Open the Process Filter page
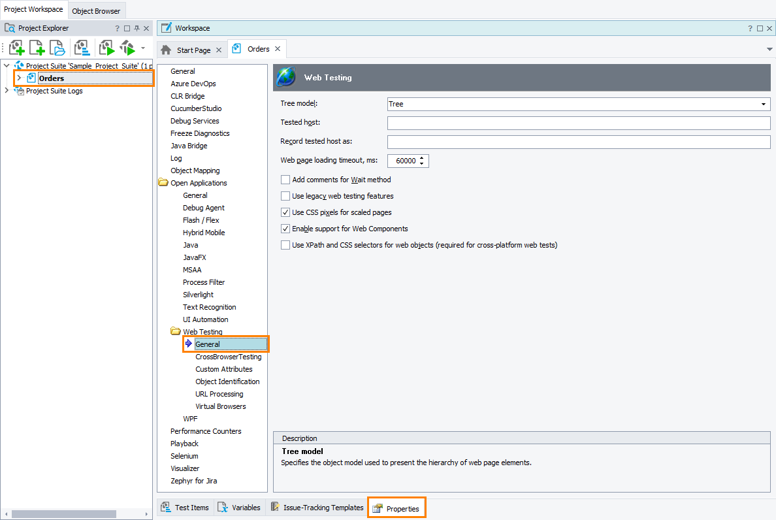 click(x=204, y=282)
